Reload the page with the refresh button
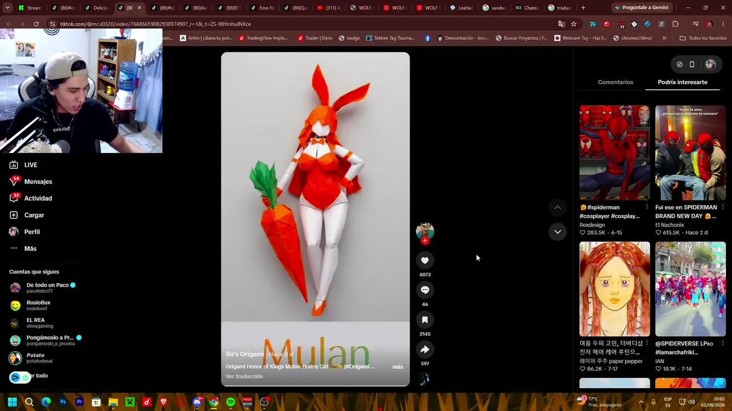Screen dimensions: 732x411 pyautogui.click(x=36, y=24)
